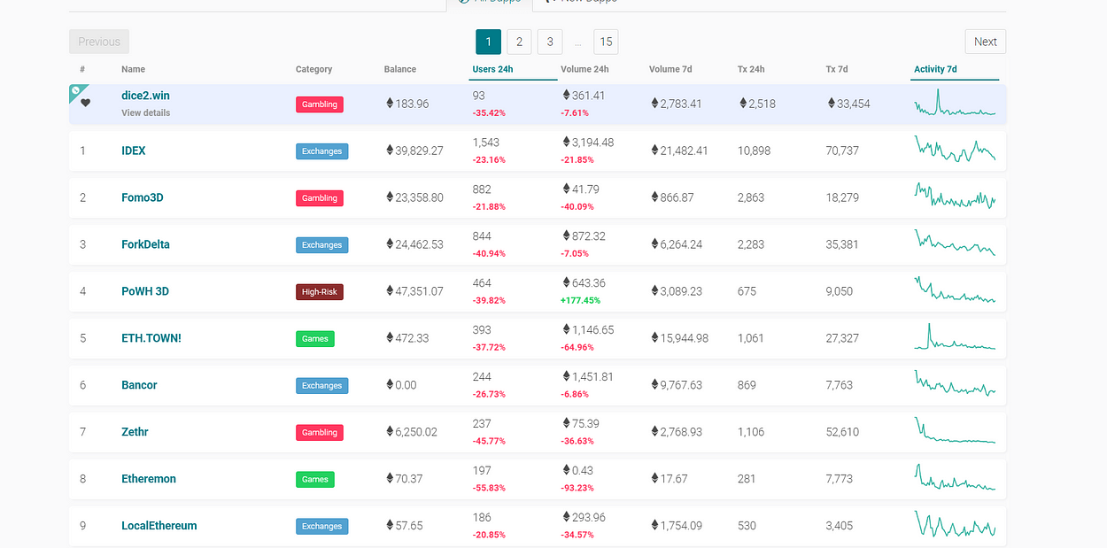The height and width of the screenshot is (548, 1107).
Task: Click Ethereum icon beside PoWH 3D balance 47,351.07
Action: tap(390, 291)
